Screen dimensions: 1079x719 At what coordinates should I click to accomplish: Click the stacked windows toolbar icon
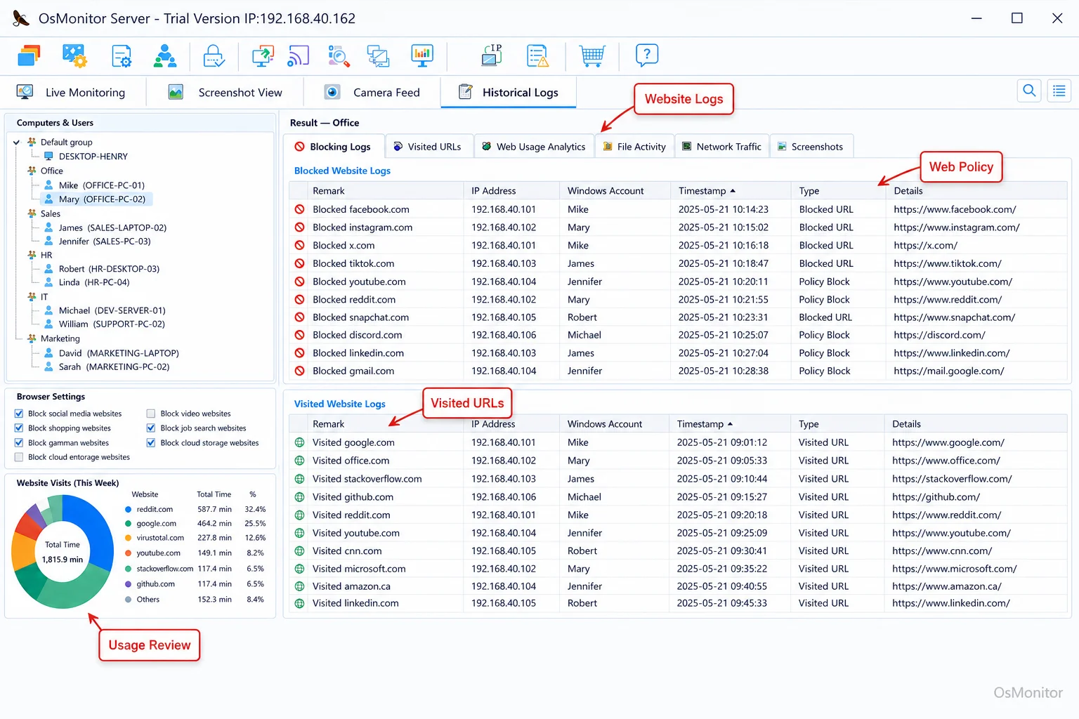29,55
